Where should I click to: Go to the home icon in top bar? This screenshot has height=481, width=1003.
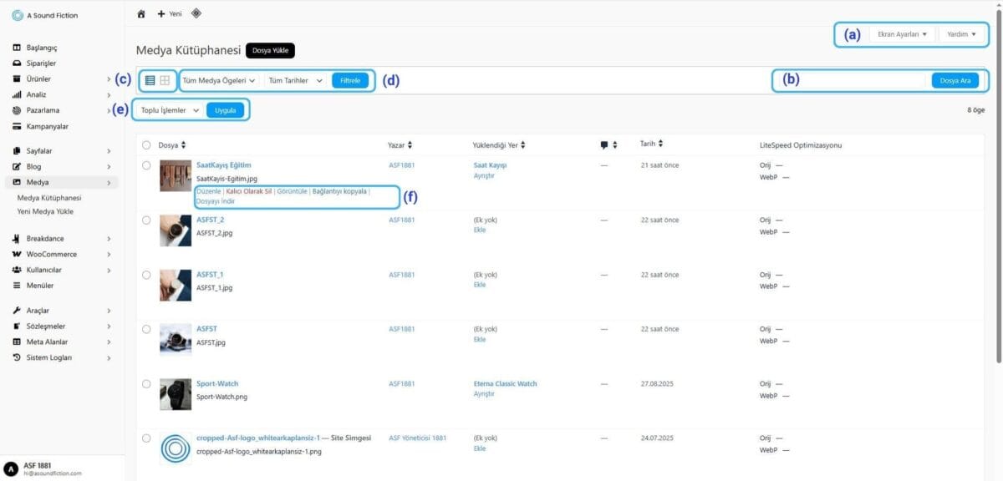[141, 13]
